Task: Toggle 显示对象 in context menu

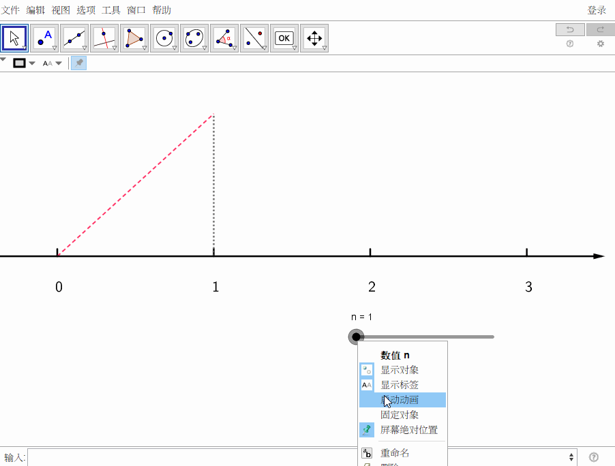Action: [x=402, y=370]
